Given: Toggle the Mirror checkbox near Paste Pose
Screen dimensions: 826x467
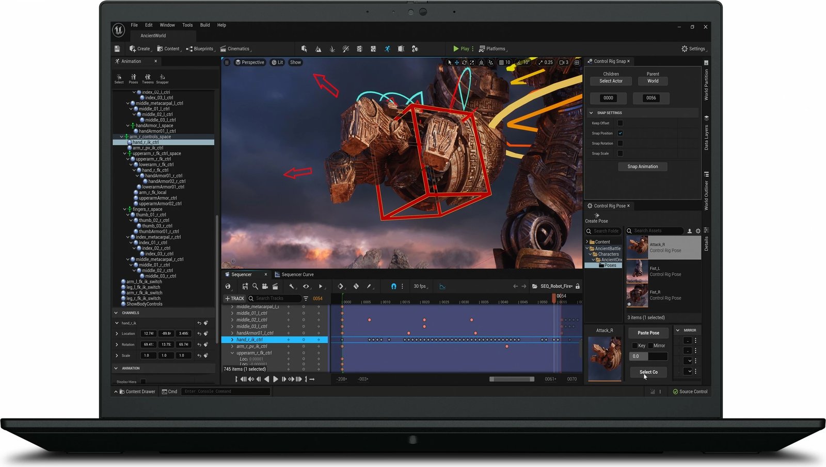Looking at the screenshot, I should coord(650,345).
